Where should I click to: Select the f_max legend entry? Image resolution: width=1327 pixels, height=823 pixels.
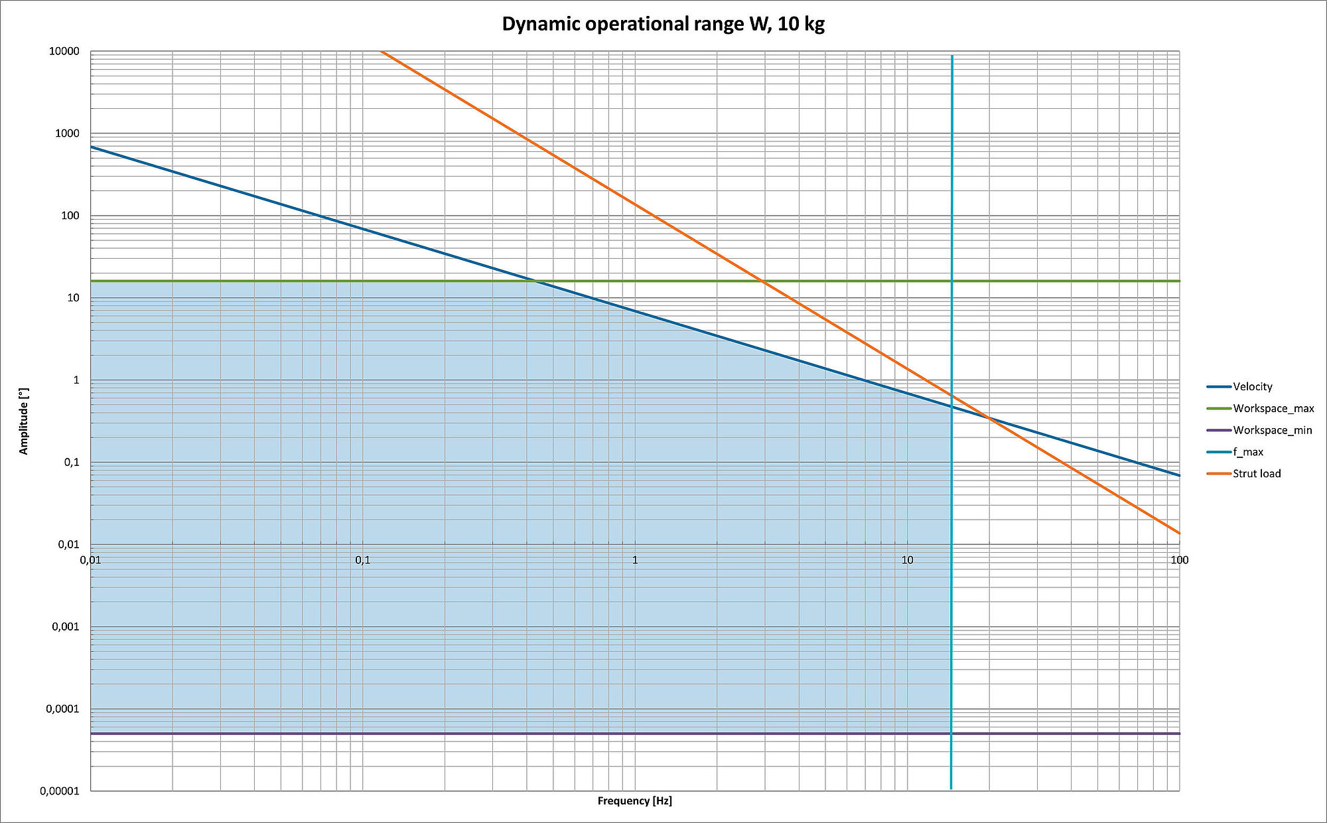point(1247,452)
